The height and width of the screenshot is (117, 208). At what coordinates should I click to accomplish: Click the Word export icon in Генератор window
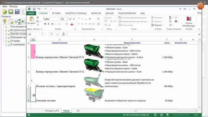point(17,12)
